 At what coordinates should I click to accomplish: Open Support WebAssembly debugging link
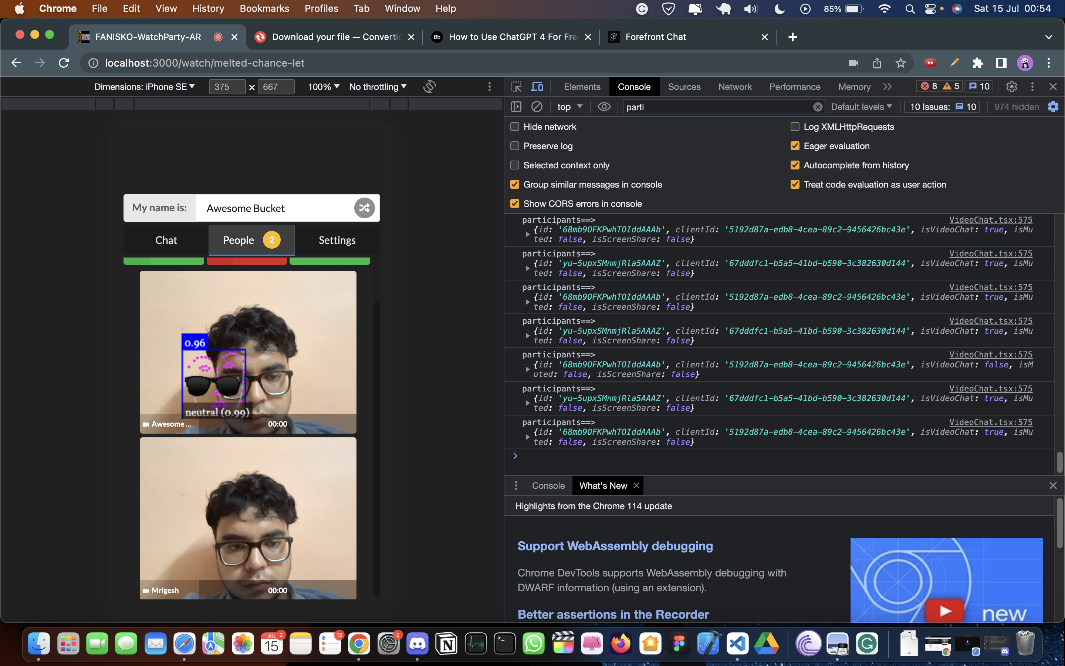tap(615, 546)
